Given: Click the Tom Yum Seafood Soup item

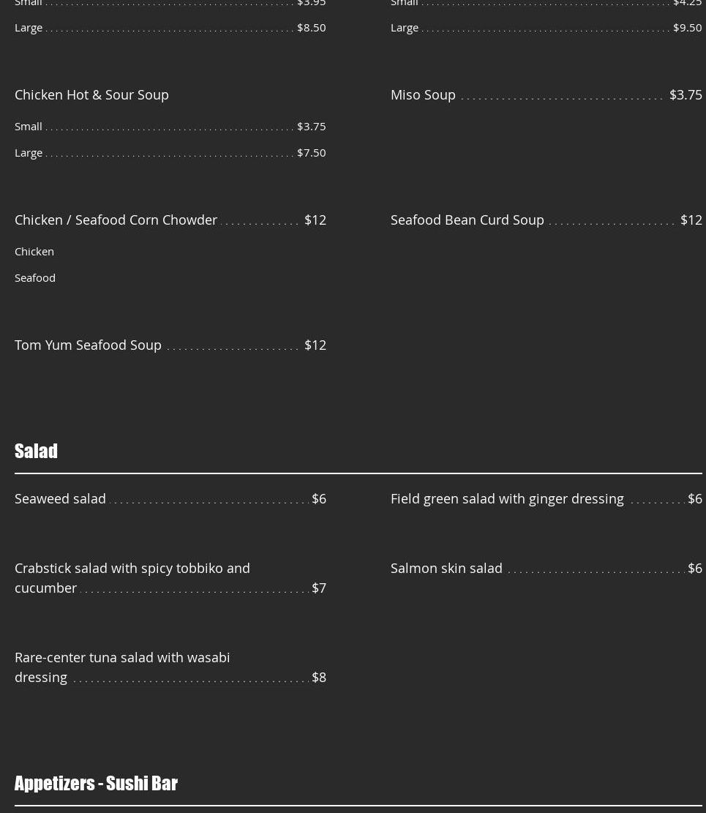Looking at the screenshot, I should [88, 345].
